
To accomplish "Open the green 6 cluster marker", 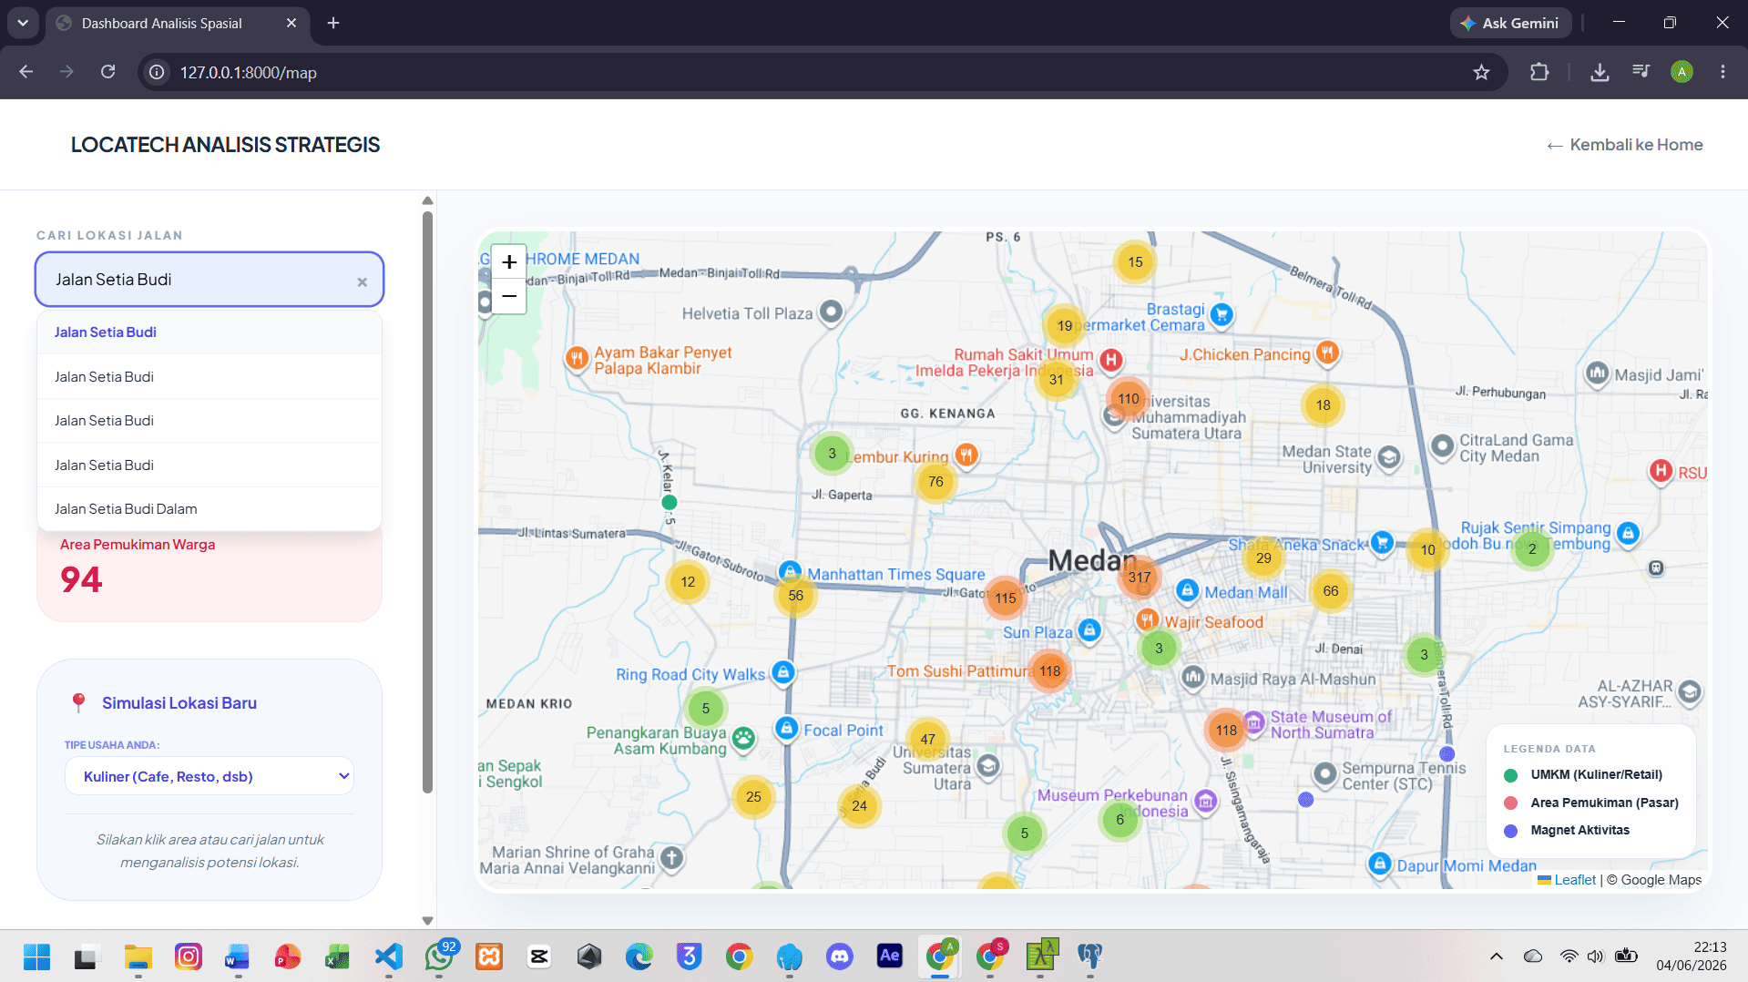I will point(1120,820).
